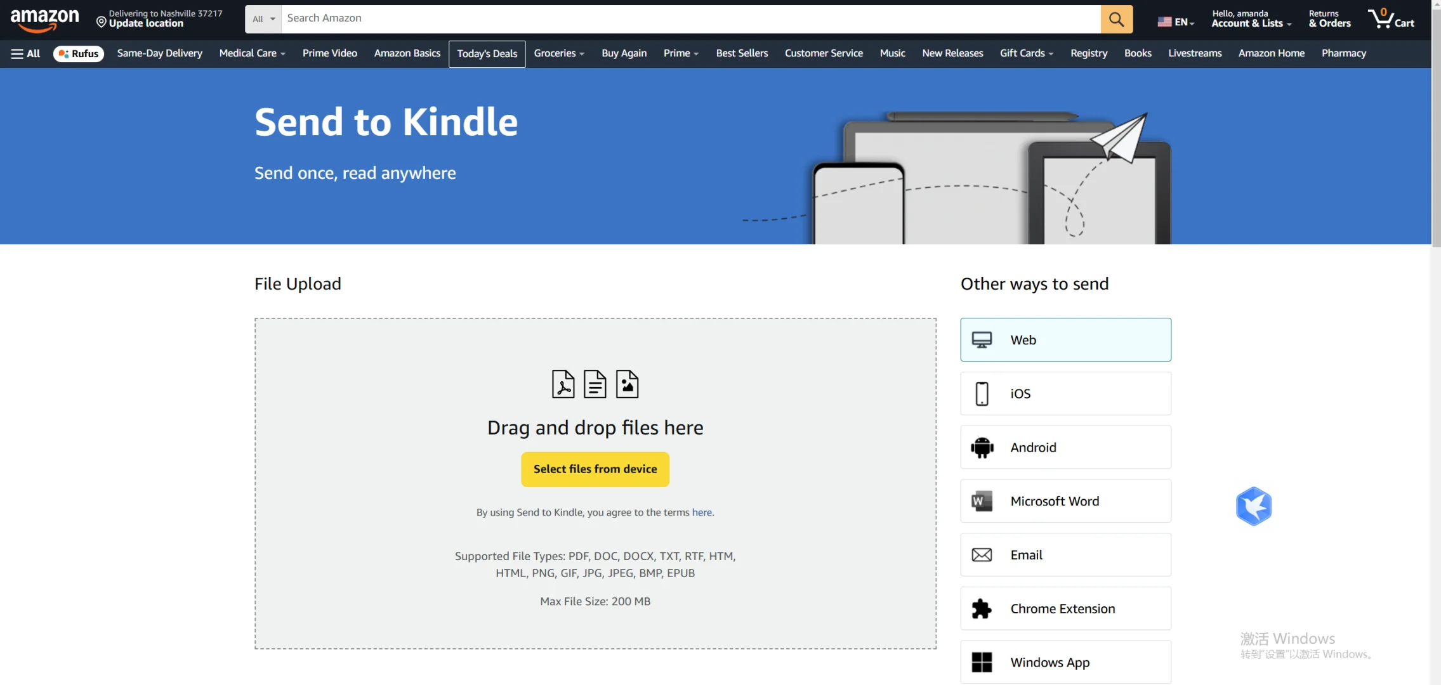Choose the Web send option label
The image size is (1441, 685).
(1023, 340)
